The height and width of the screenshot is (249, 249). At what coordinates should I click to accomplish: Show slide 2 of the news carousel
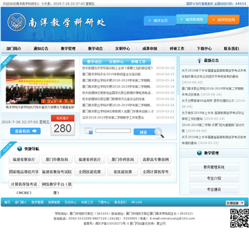(49, 101)
